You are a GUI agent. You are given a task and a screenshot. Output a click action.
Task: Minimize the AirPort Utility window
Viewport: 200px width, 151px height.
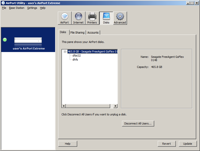click(x=188, y=3)
